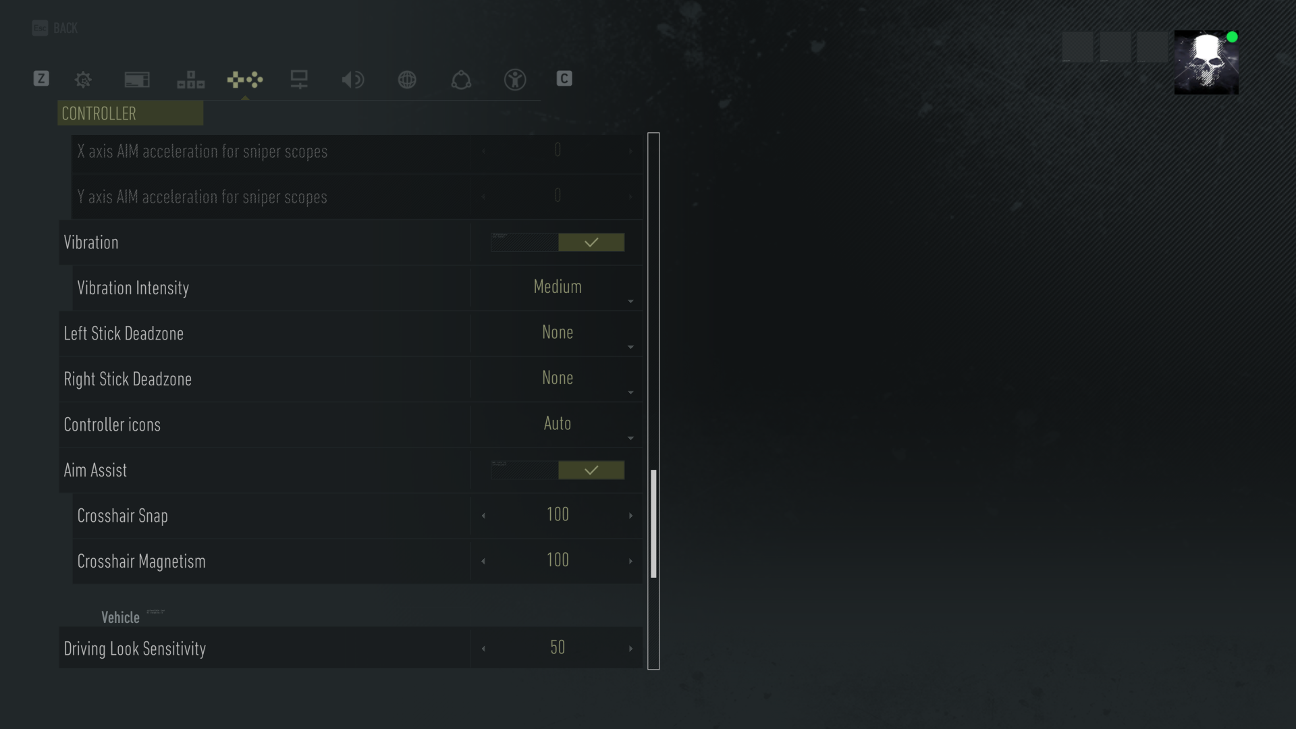The image size is (1296, 729).
Task: Expand the Left Stick Deadzone dropdown
Action: tap(631, 347)
